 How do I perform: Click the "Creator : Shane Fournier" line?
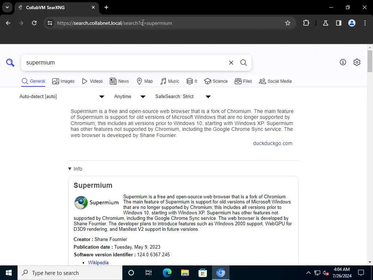click(101, 239)
